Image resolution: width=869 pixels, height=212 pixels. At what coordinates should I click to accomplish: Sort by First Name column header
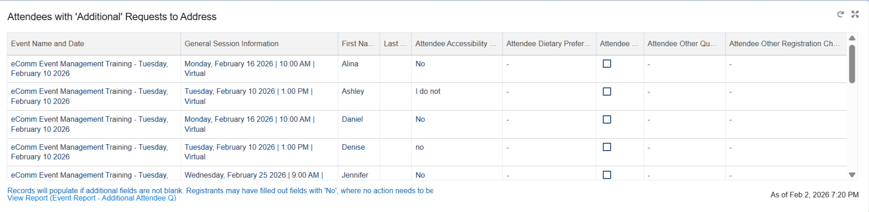[358, 44]
